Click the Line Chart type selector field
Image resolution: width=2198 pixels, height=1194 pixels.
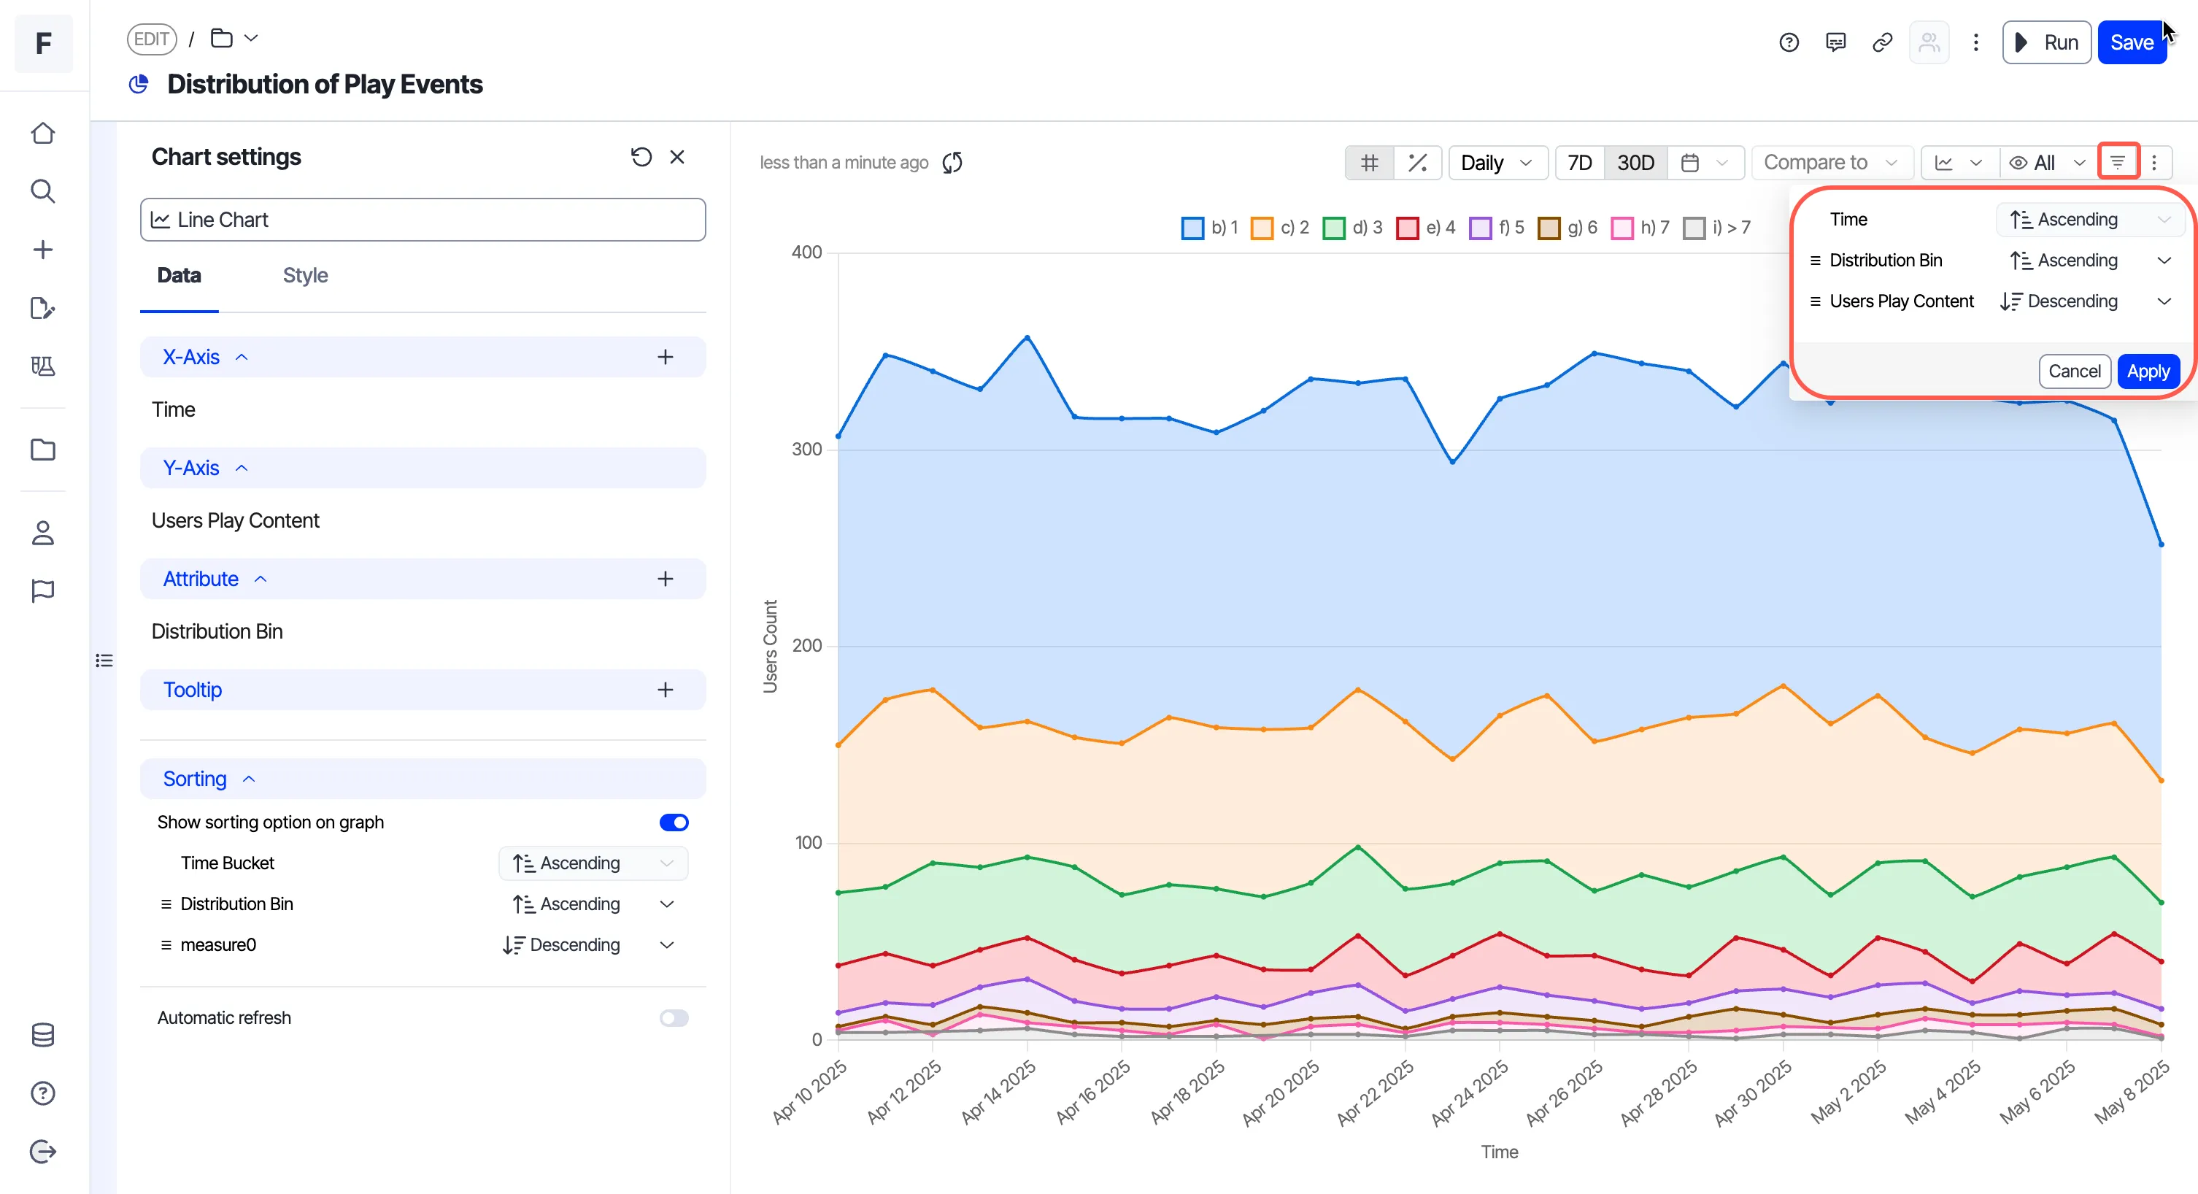pyautogui.click(x=423, y=220)
